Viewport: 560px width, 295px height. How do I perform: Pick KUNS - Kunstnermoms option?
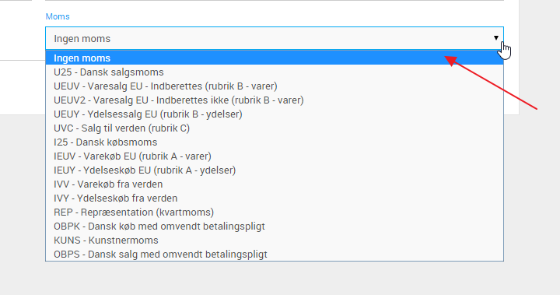pos(275,240)
